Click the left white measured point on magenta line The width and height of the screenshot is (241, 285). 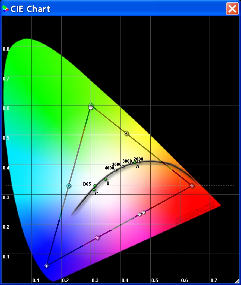[x=139, y=214]
